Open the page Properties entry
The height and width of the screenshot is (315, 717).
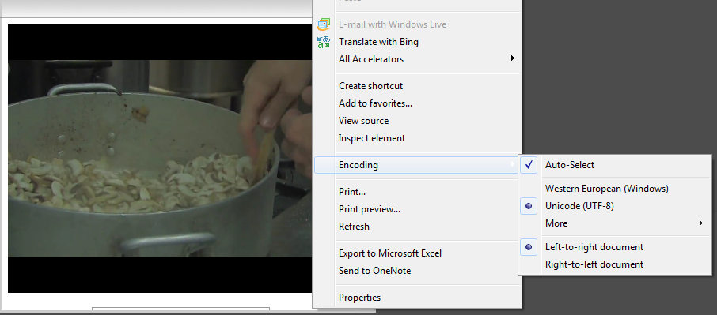click(x=359, y=298)
